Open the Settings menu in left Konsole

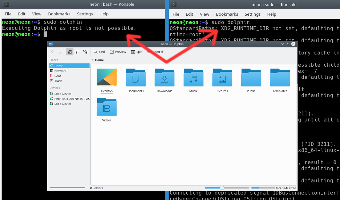[x=85, y=14]
